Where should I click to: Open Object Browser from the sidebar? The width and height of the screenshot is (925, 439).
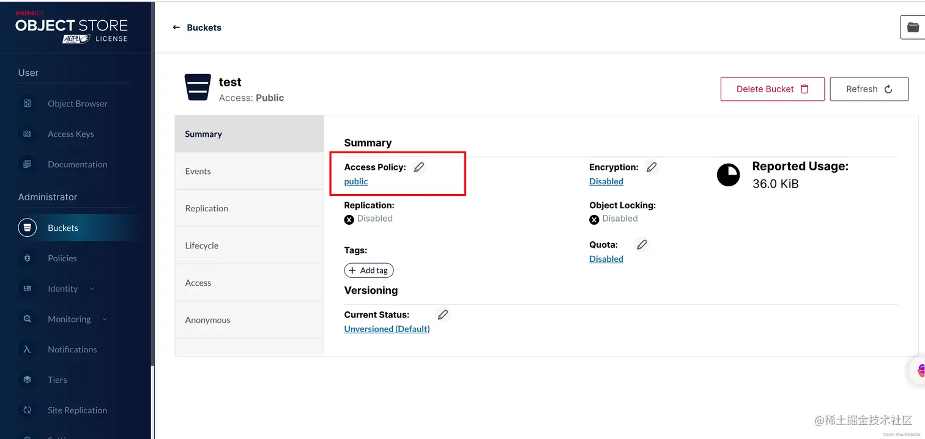tap(78, 104)
